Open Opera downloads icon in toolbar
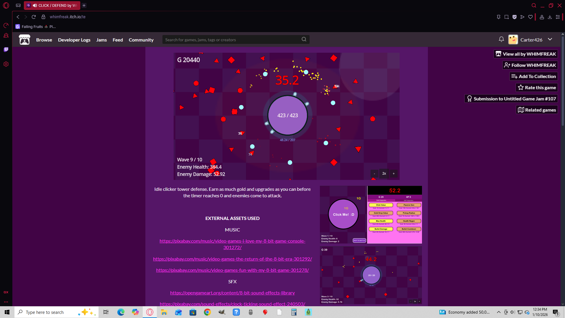The width and height of the screenshot is (565, 318). point(550,17)
